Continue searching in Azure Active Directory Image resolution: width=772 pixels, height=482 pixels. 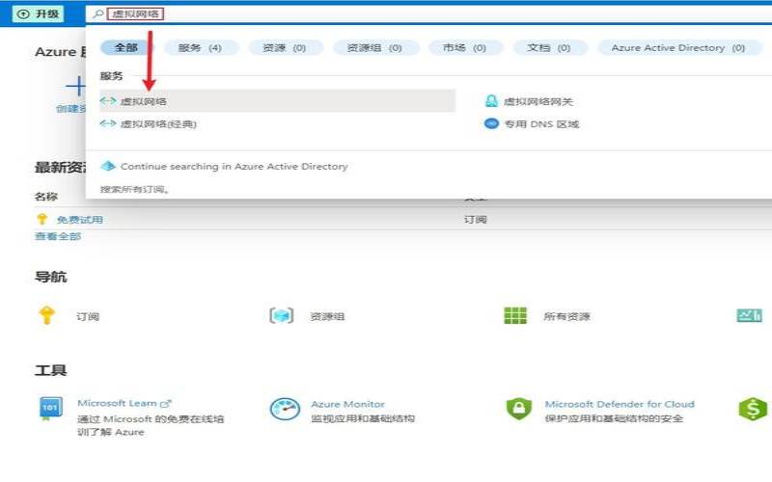[x=234, y=166]
